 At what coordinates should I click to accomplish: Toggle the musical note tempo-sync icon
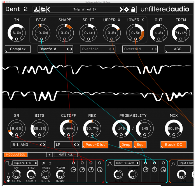(43, 163)
